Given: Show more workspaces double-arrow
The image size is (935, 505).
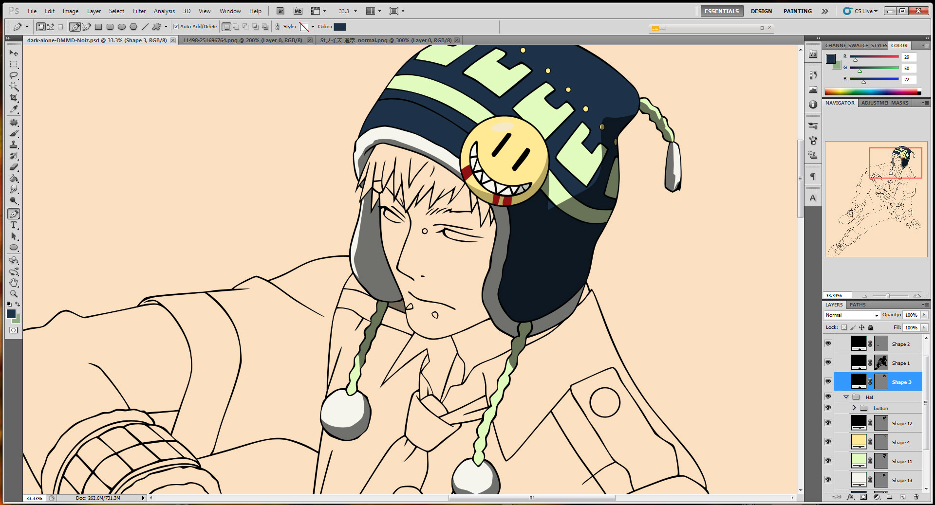Looking at the screenshot, I should tap(824, 11).
